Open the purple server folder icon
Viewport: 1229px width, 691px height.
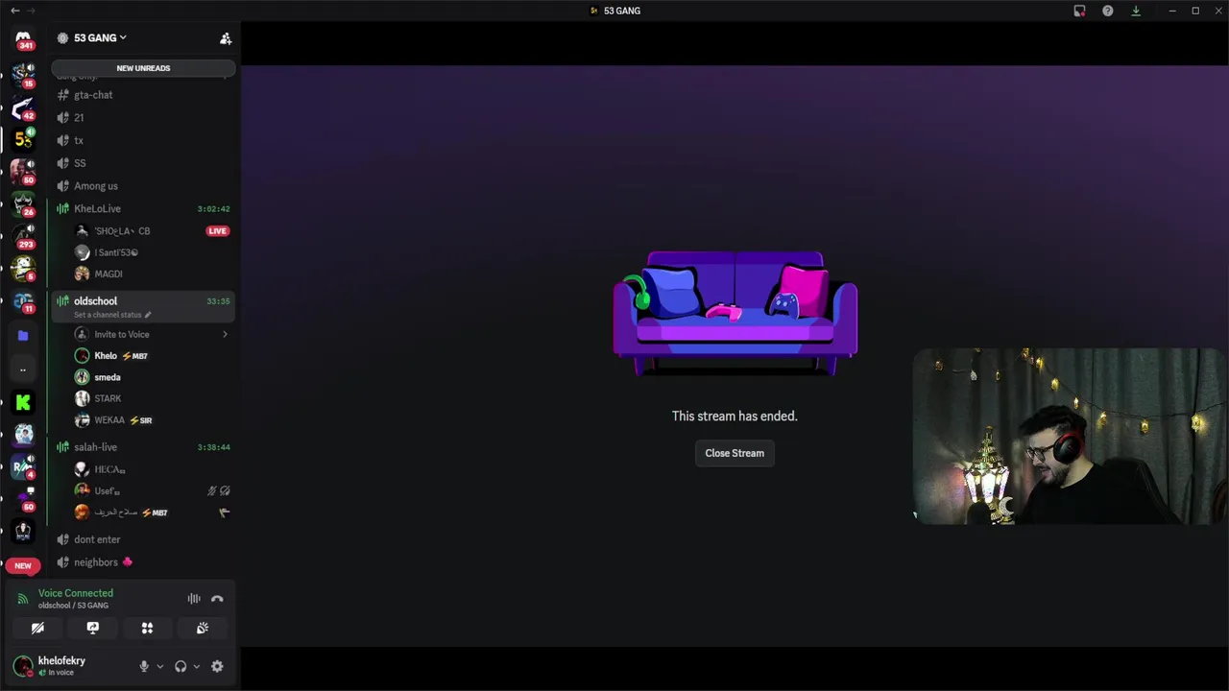23,336
